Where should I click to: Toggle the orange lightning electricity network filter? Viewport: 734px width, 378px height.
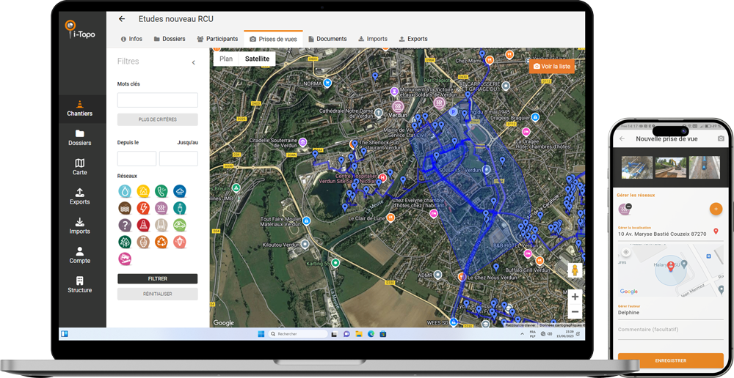click(143, 209)
